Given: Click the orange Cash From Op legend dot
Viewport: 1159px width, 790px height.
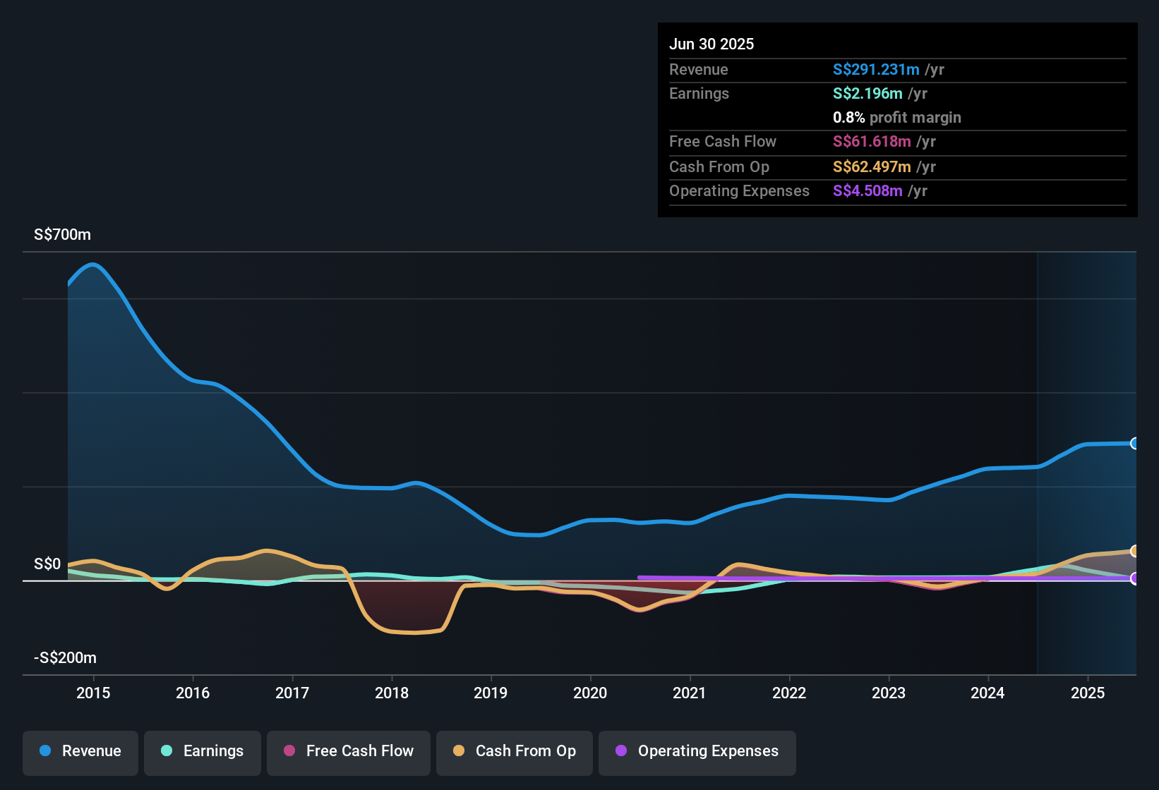Looking at the screenshot, I should coord(459,750).
